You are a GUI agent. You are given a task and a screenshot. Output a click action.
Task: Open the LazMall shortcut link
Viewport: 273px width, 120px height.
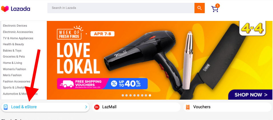pos(136,107)
